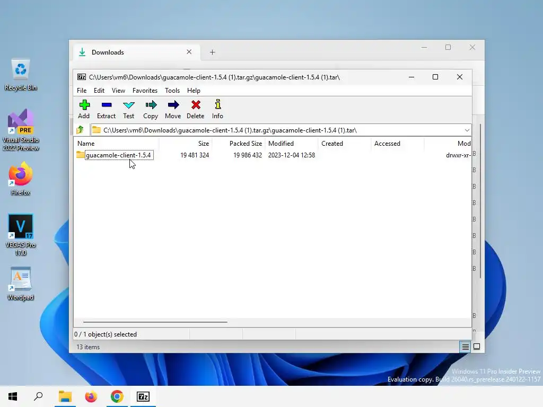
Task: Click the Downloads tab download icon
Action: (x=82, y=52)
